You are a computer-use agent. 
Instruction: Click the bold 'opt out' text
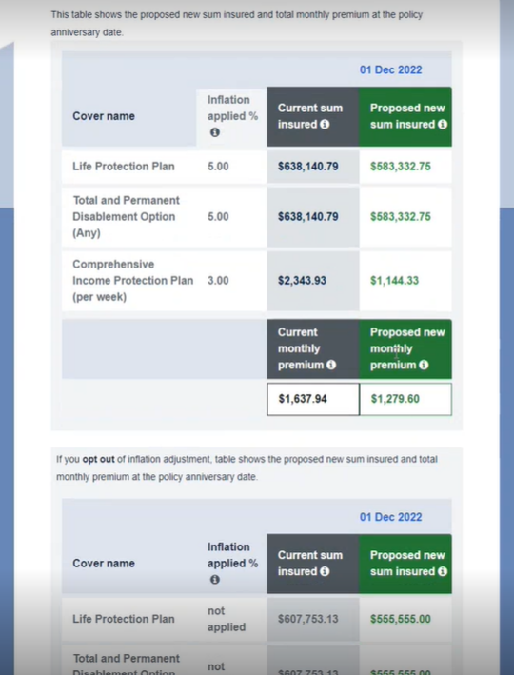99,459
